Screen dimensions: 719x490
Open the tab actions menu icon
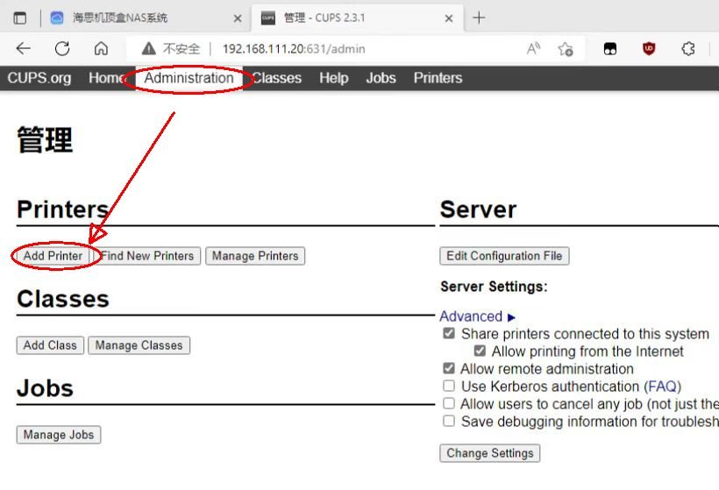(x=20, y=18)
